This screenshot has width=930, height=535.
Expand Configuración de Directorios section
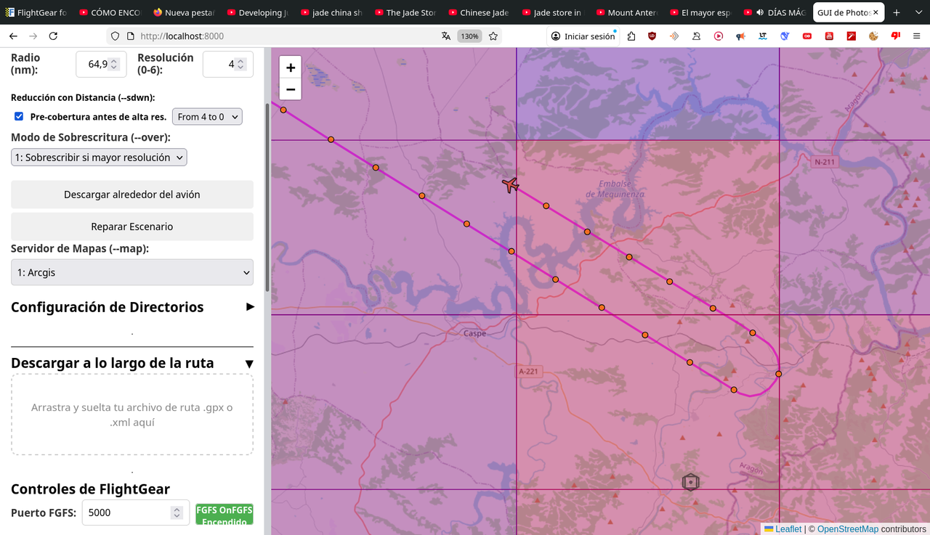pyautogui.click(x=132, y=307)
